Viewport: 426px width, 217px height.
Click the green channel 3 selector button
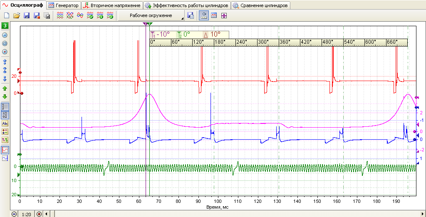coord(5,26)
